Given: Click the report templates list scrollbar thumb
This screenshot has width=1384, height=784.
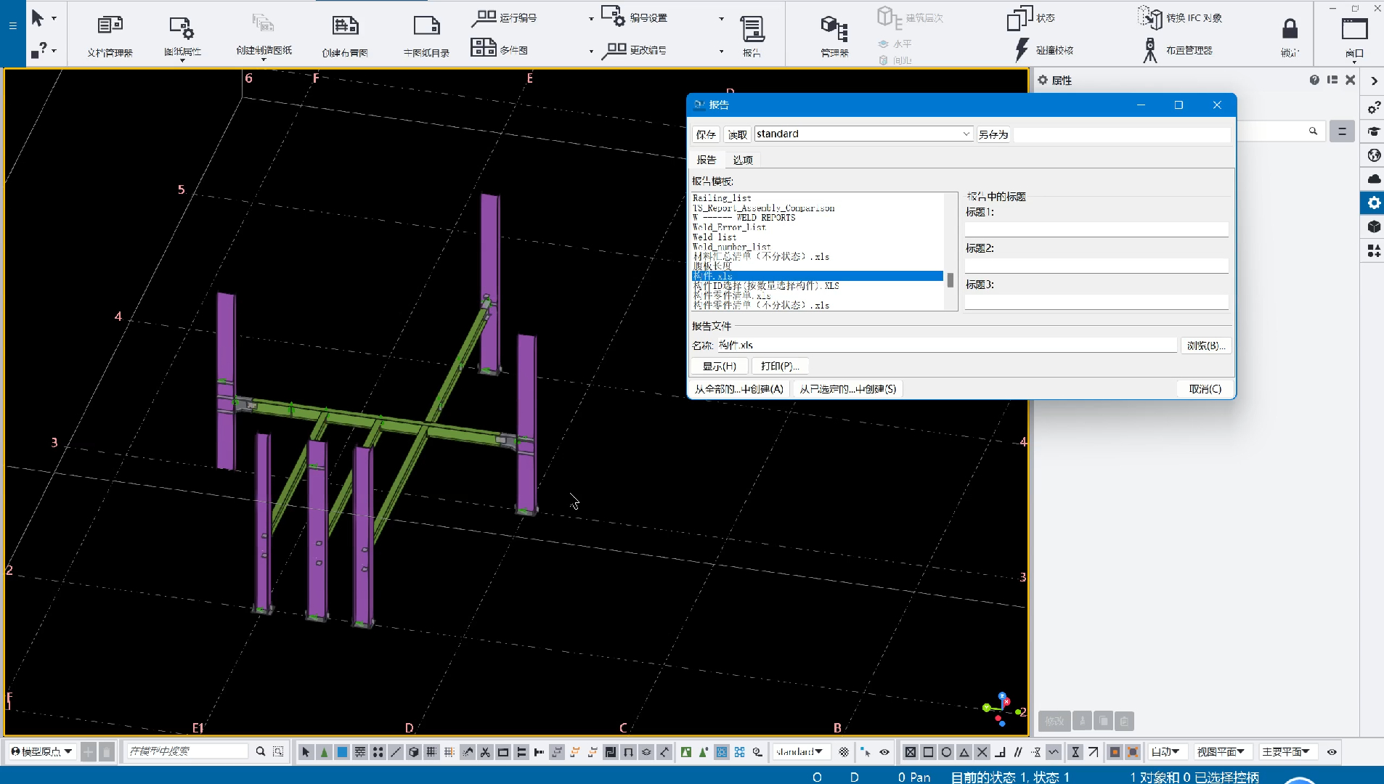Looking at the screenshot, I should coord(950,280).
